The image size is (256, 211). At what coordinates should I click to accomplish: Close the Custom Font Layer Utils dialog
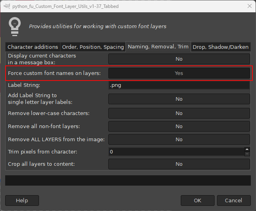249,6
